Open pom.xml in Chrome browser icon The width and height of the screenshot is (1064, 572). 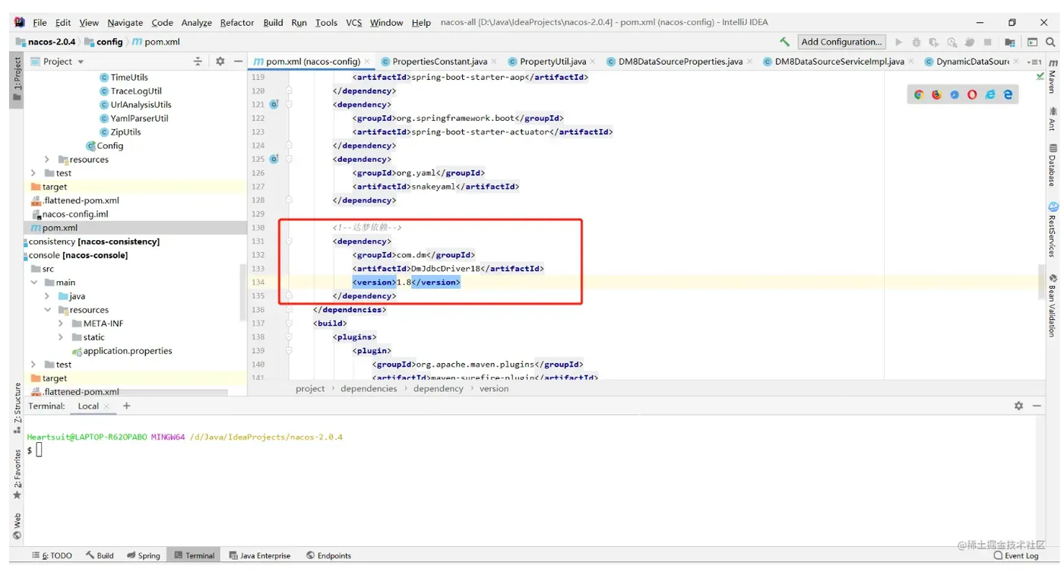919,95
